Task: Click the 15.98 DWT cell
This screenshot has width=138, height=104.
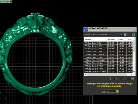Action: (122, 46)
